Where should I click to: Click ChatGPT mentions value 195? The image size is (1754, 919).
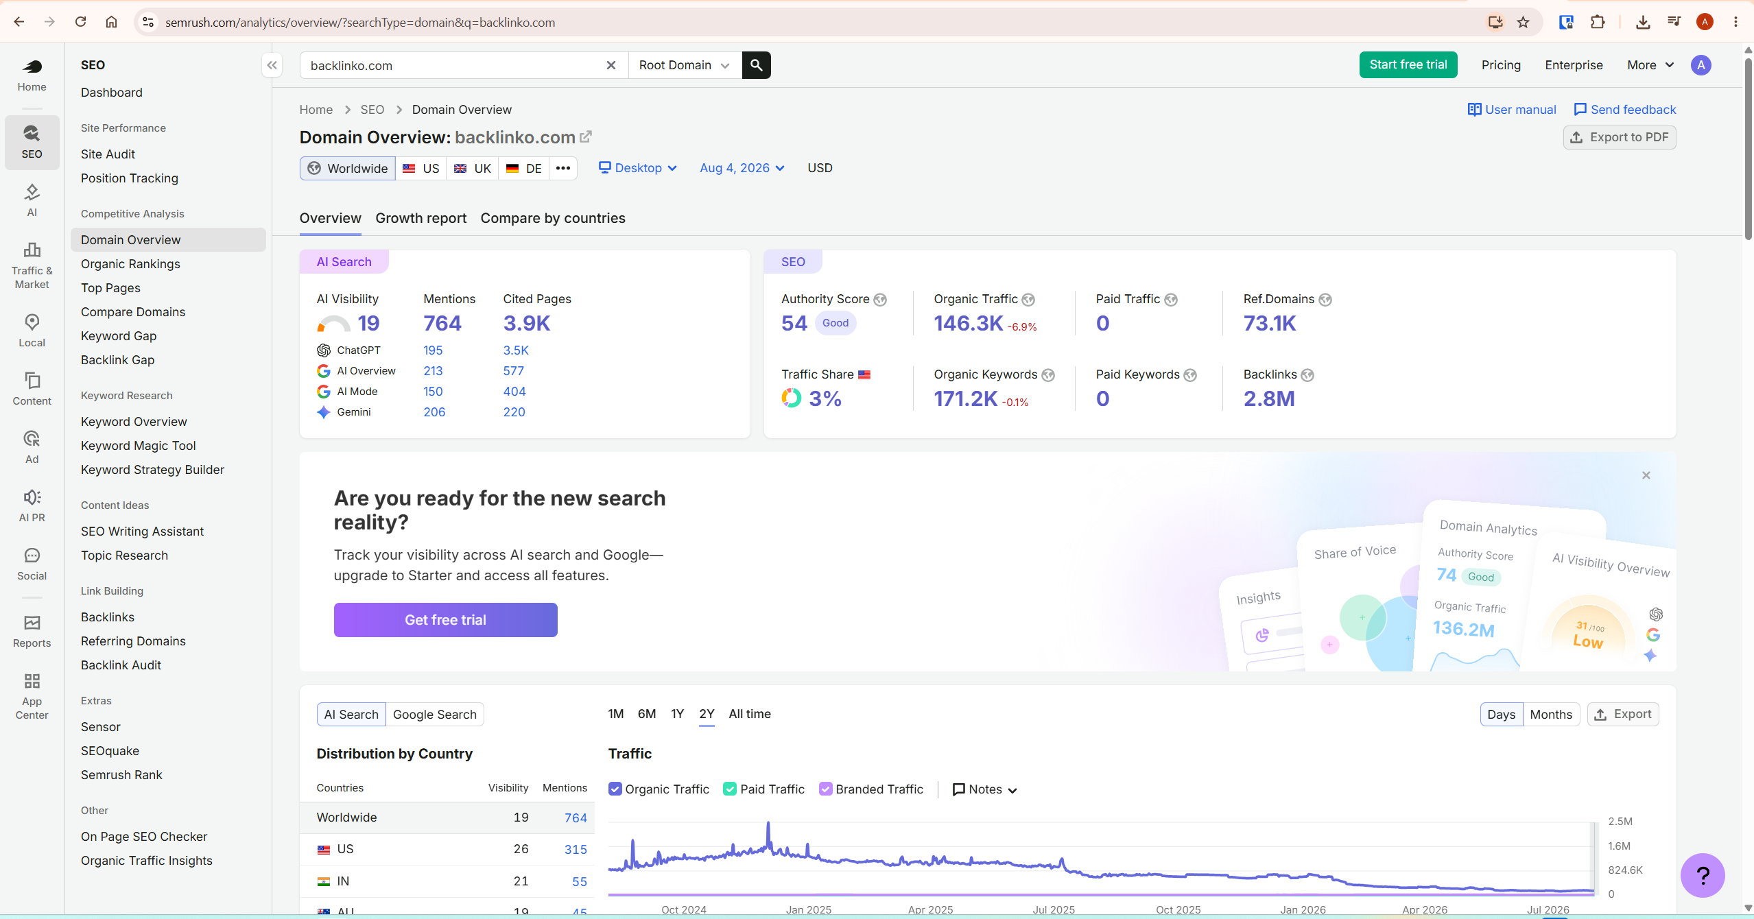433,350
